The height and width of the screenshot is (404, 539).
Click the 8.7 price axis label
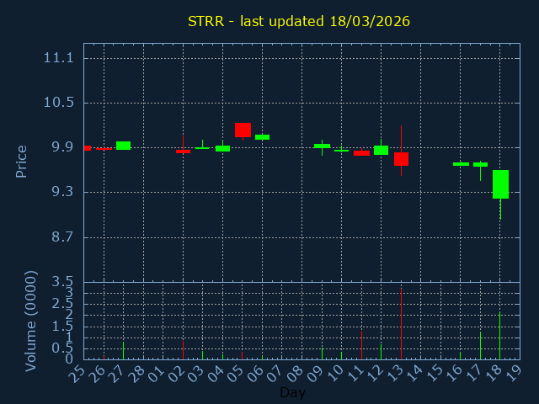(58, 237)
